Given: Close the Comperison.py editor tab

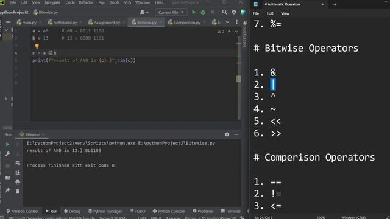Looking at the screenshot, I should [205, 23].
